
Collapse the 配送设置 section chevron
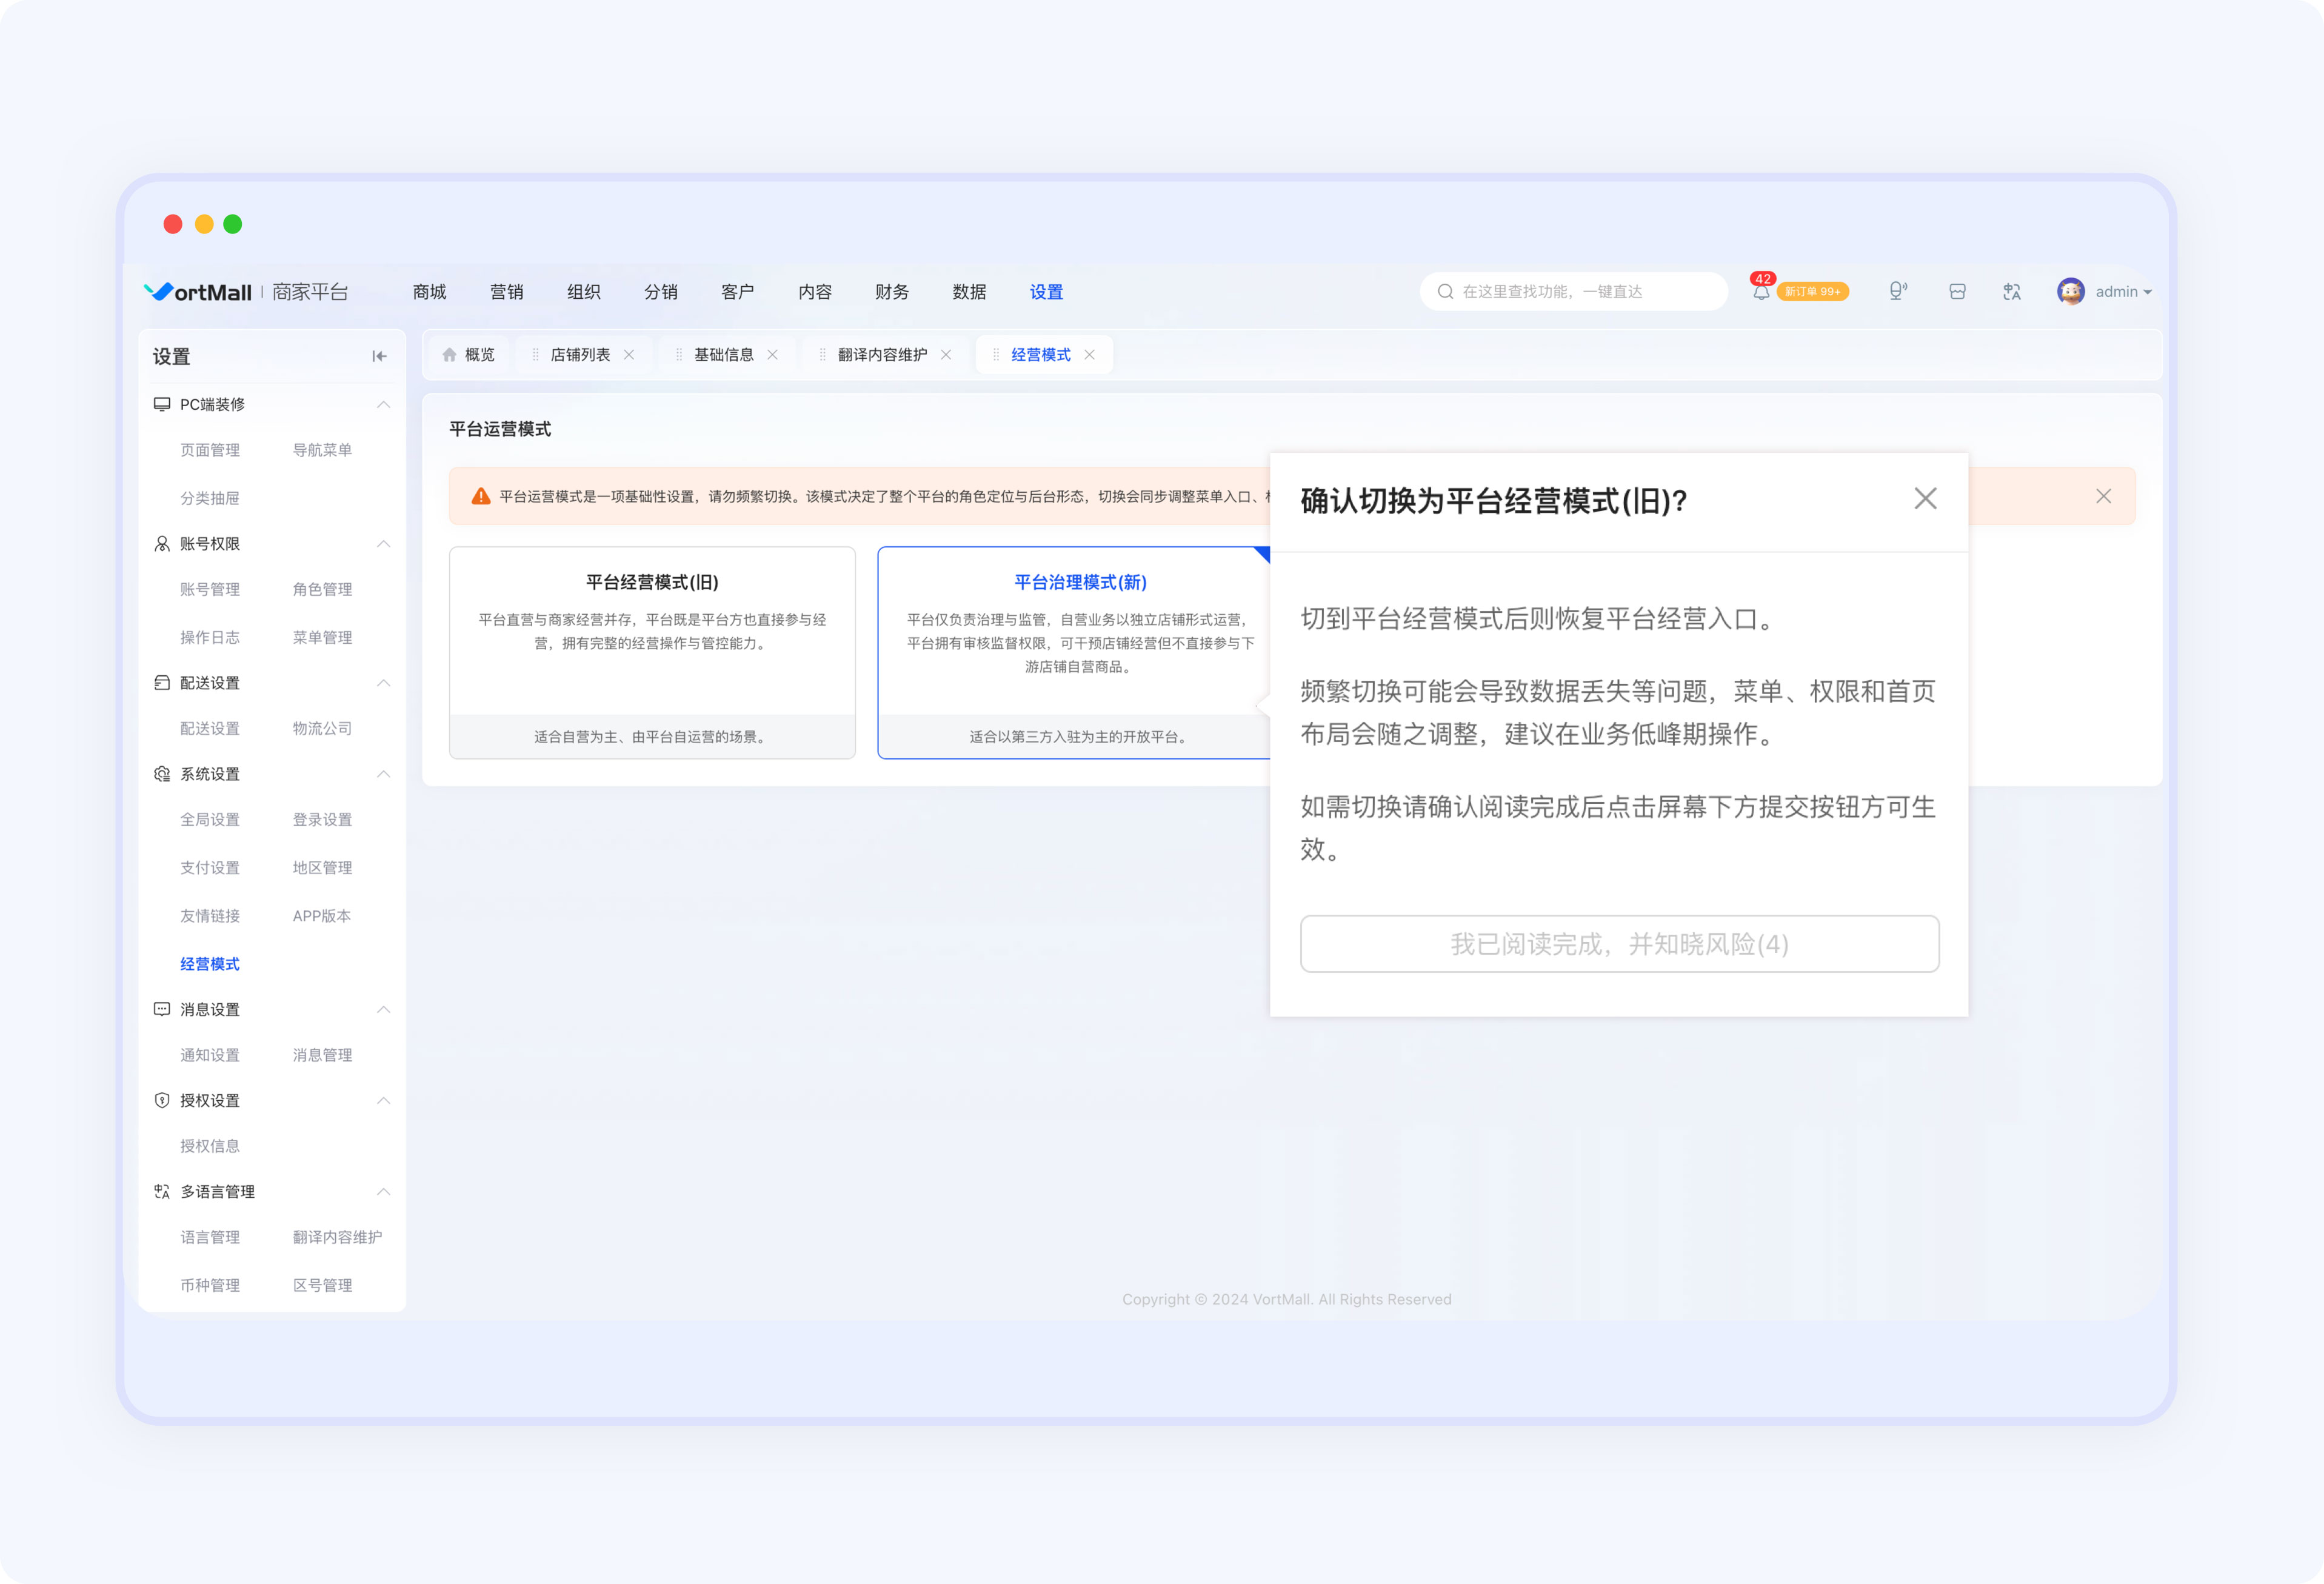coord(383,683)
